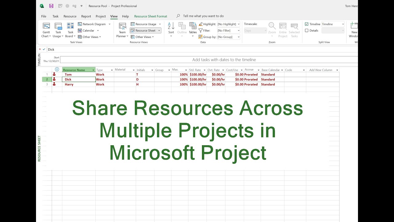This screenshot has height=222, width=394.
Task: Switch to Calendar view button
Action: [x=88, y=31]
